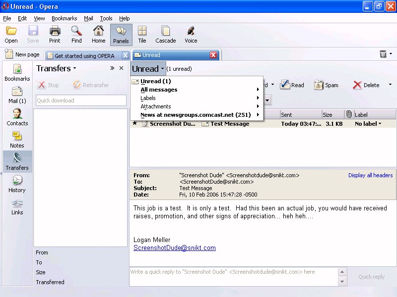Screen dimensions: 397x297
Task: Click the Quick download input field
Action: coord(81,100)
